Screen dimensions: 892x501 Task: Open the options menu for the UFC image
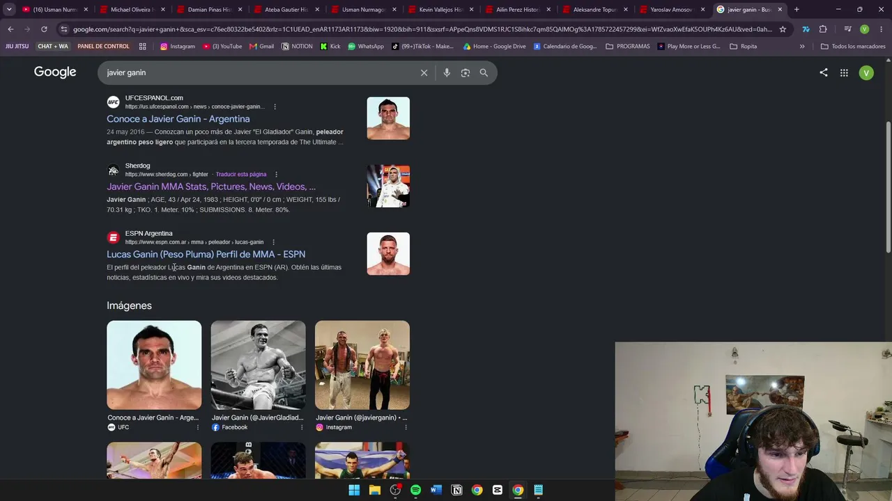click(x=198, y=427)
